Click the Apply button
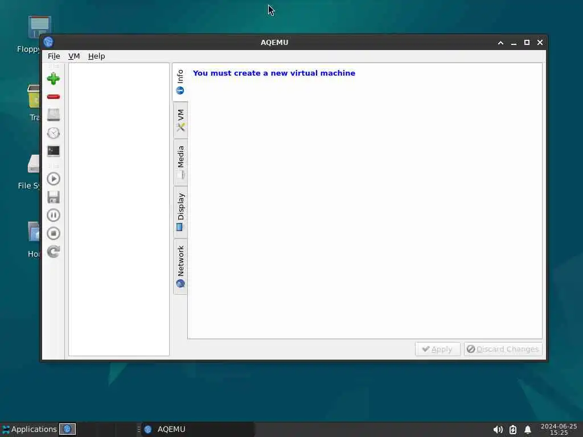This screenshot has width=583, height=437. point(438,349)
